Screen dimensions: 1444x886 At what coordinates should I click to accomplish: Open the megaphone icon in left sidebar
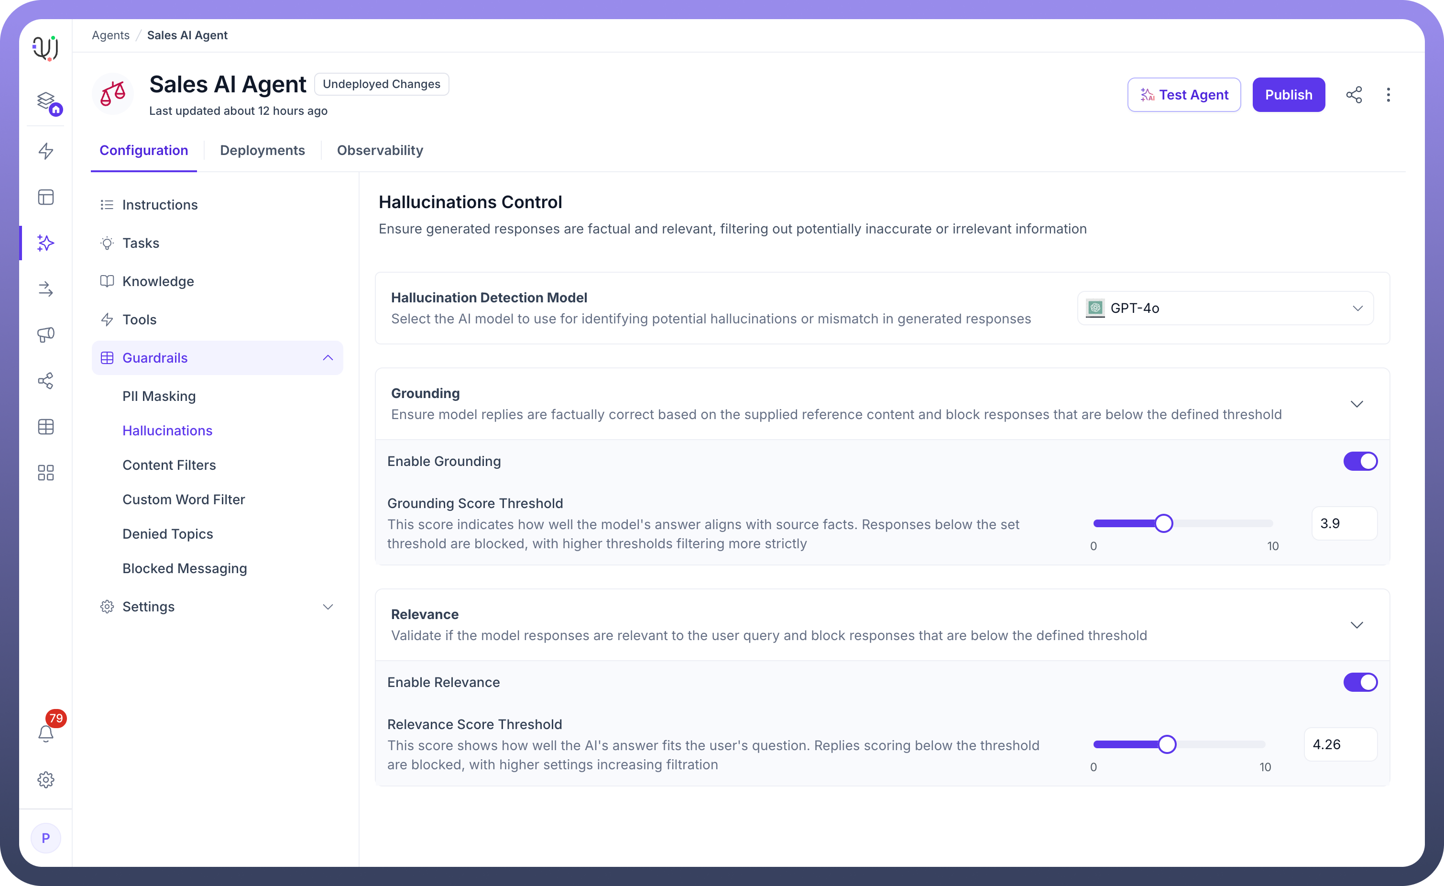46,335
